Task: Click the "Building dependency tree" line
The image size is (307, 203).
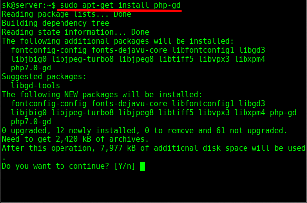Action: pos(56,23)
